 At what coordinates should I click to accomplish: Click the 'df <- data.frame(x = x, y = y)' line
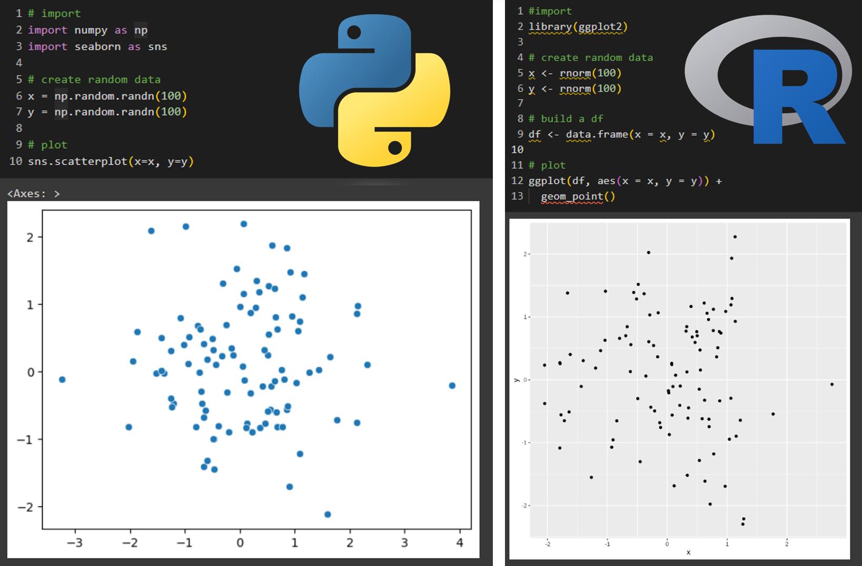622,134
